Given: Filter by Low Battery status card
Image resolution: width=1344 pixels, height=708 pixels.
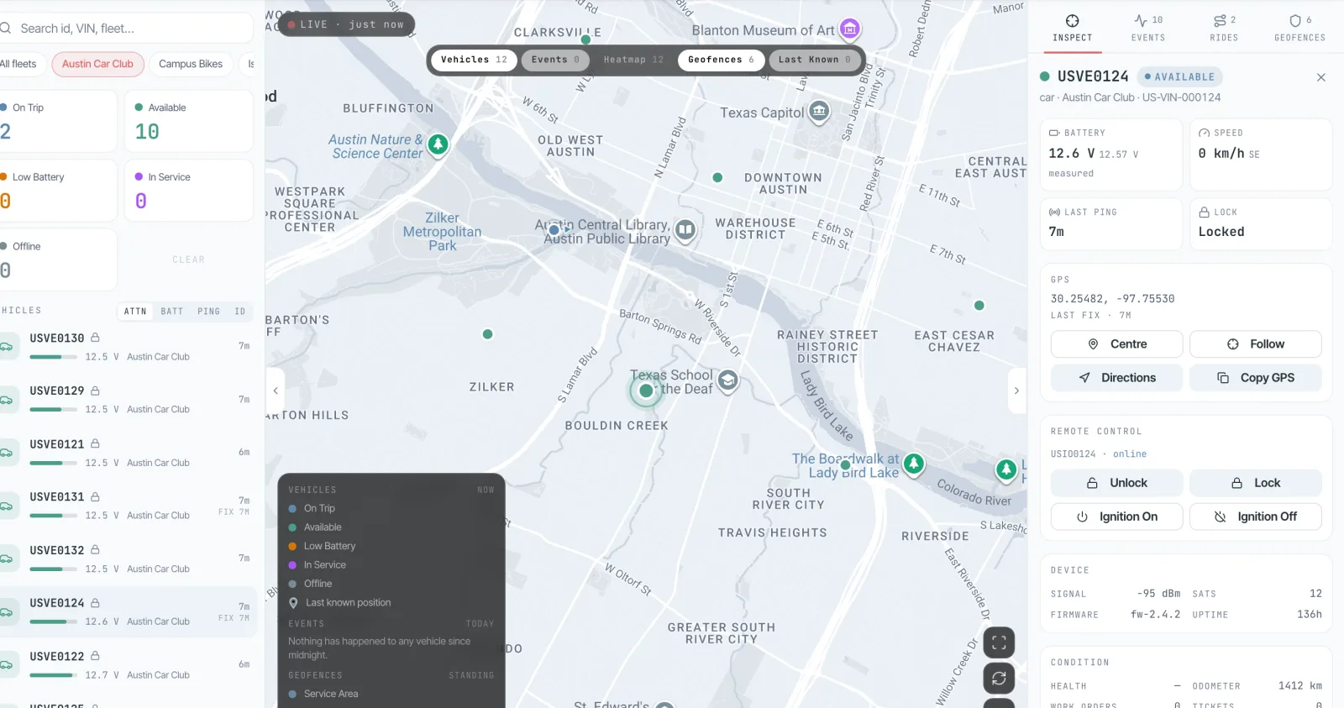Looking at the screenshot, I should tap(58, 191).
